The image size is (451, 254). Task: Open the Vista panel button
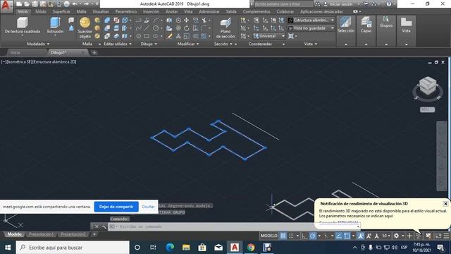point(406,31)
